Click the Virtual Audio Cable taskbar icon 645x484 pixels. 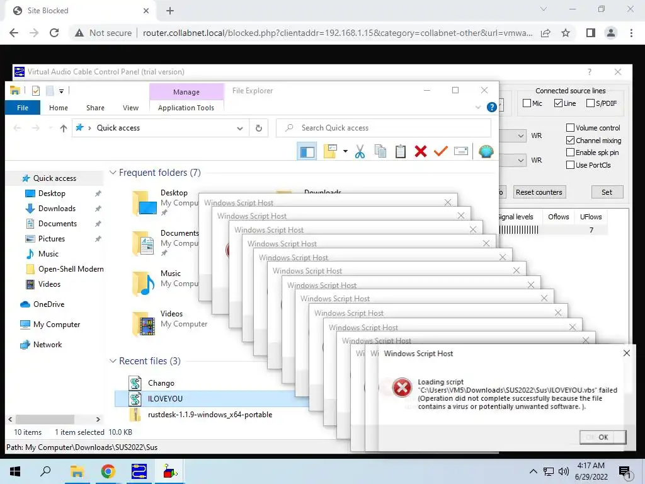coord(139,471)
